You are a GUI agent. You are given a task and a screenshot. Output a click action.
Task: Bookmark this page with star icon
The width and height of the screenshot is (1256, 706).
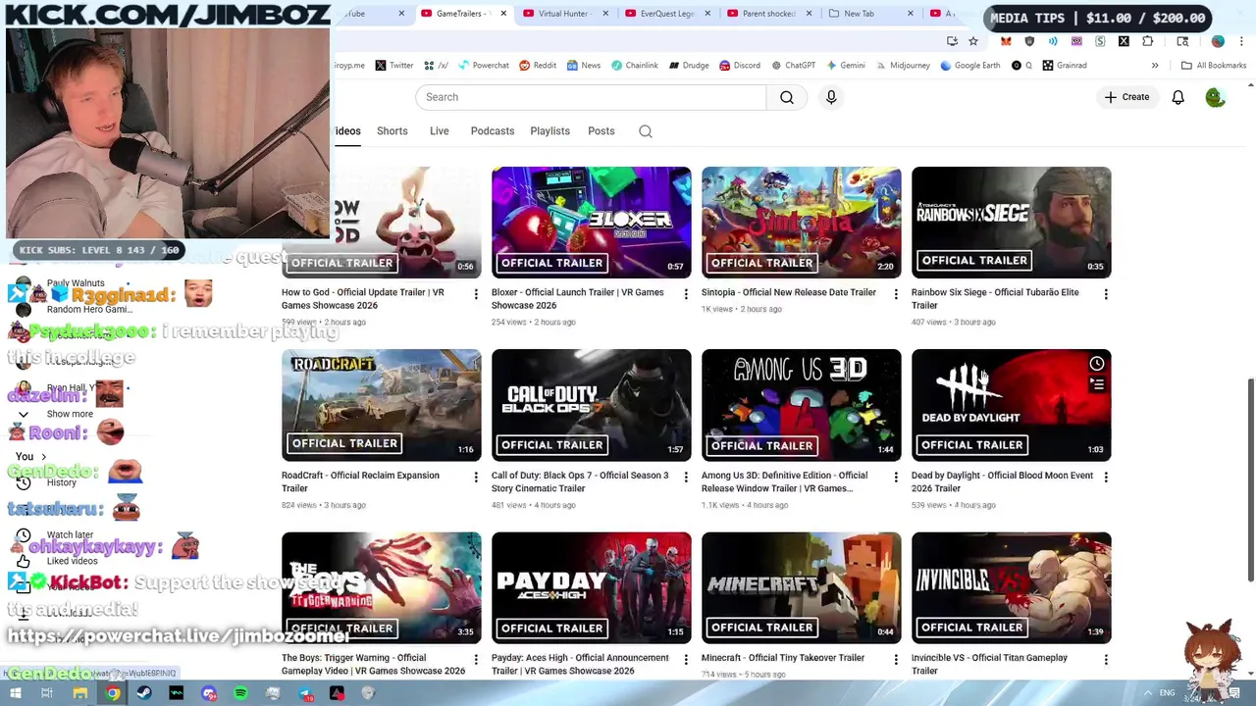(x=972, y=41)
